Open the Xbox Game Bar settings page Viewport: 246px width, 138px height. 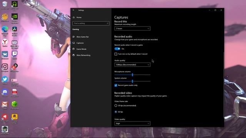click(x=83, y=37)
